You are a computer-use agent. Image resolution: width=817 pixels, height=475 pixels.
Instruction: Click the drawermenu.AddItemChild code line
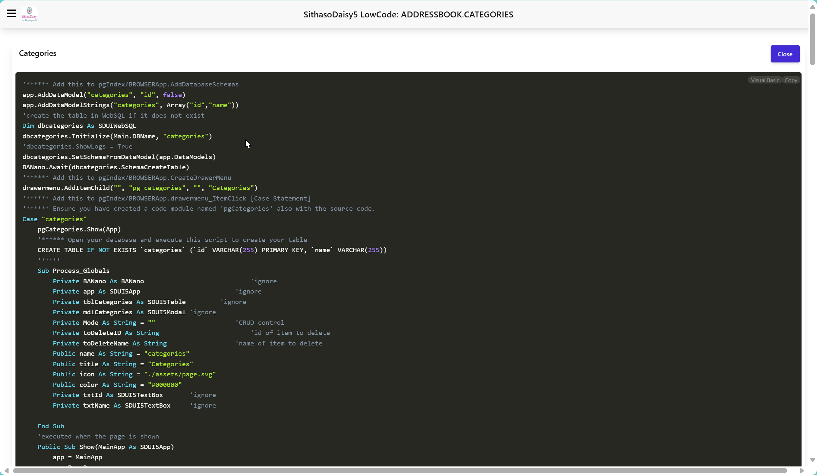coord(140,188)
